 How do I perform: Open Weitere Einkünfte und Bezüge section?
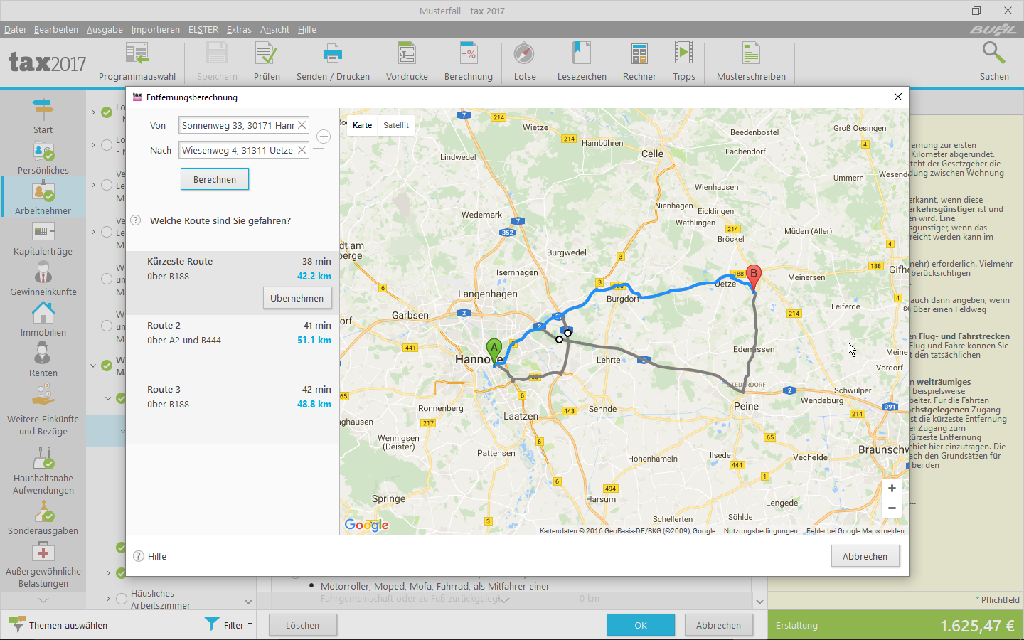click(43, 410)
